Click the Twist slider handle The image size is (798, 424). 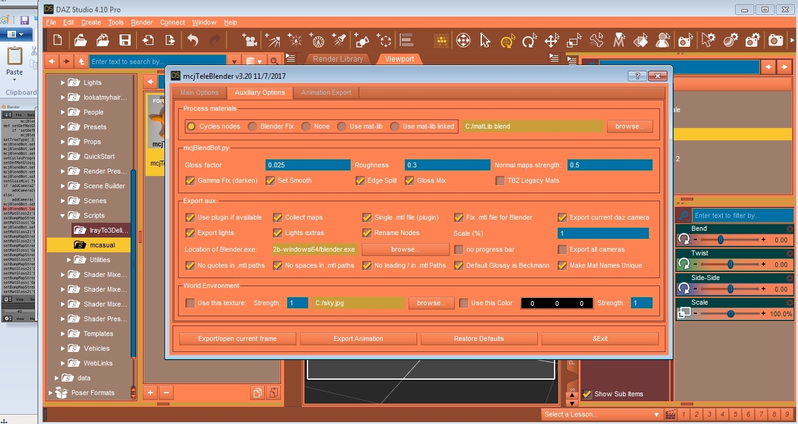click(x=730, y=265)
